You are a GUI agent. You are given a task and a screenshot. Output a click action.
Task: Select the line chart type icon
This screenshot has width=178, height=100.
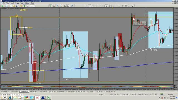point(54,6)
